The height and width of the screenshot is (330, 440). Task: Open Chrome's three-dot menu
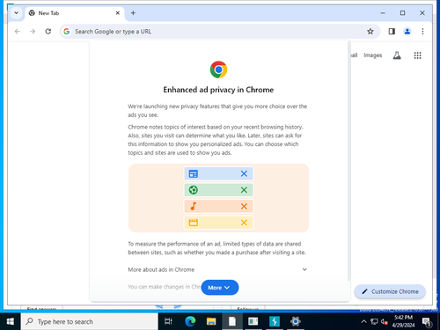[x=422, y=32]
